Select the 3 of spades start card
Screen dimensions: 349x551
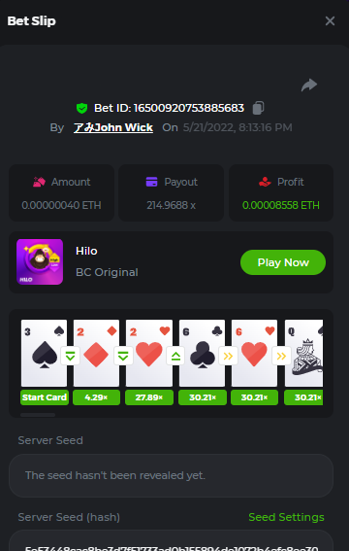[x=44, y=353]
